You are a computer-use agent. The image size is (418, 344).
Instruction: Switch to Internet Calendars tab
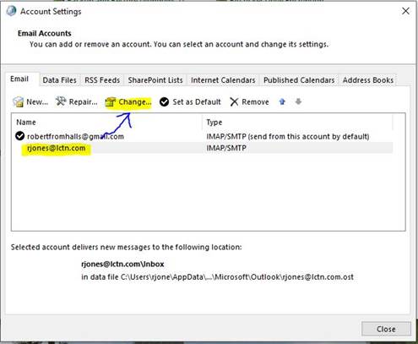pos(223,80)
